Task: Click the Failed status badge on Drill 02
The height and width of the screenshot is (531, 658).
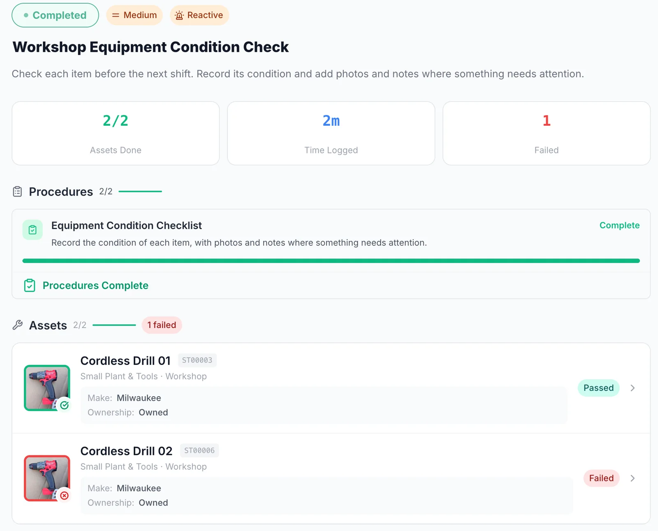Action: pyautogui.click(x=601, y=478)
